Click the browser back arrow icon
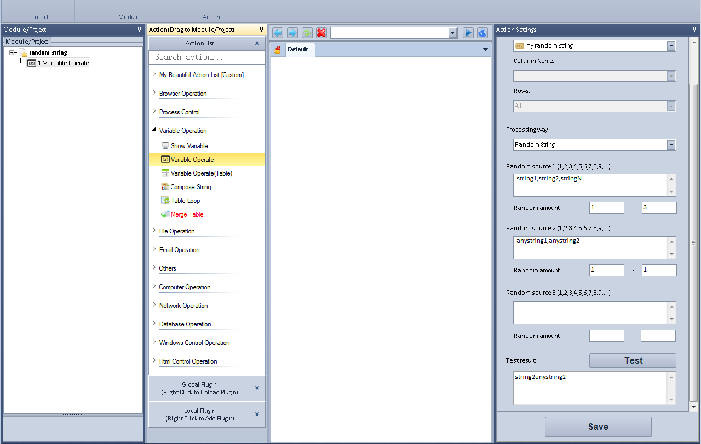This screenshot has height=444, width=701. point(278,33)
